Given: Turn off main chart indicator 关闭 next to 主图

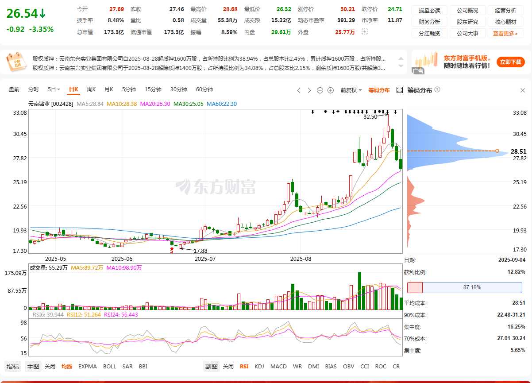Looking at the screenshot, I should [50, 367].
